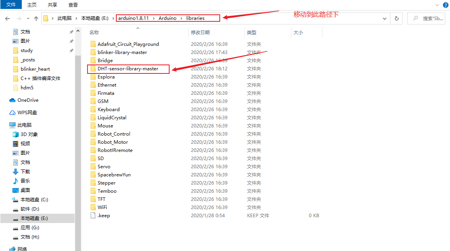Click Arduino in the address path
Viewport: 450px width, 251px height.
168,18
